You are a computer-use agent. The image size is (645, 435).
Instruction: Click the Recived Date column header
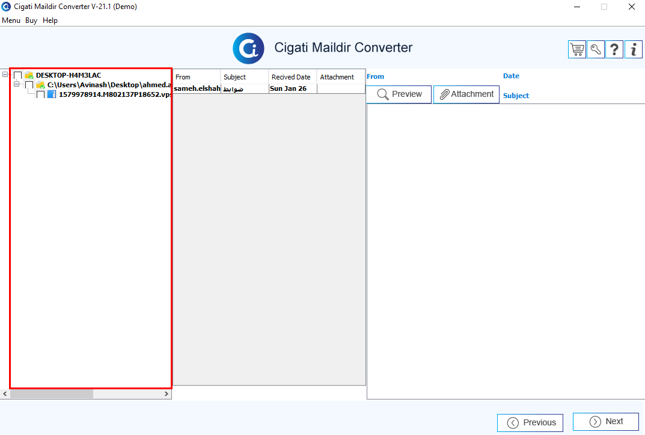click(x=293, y=77)
